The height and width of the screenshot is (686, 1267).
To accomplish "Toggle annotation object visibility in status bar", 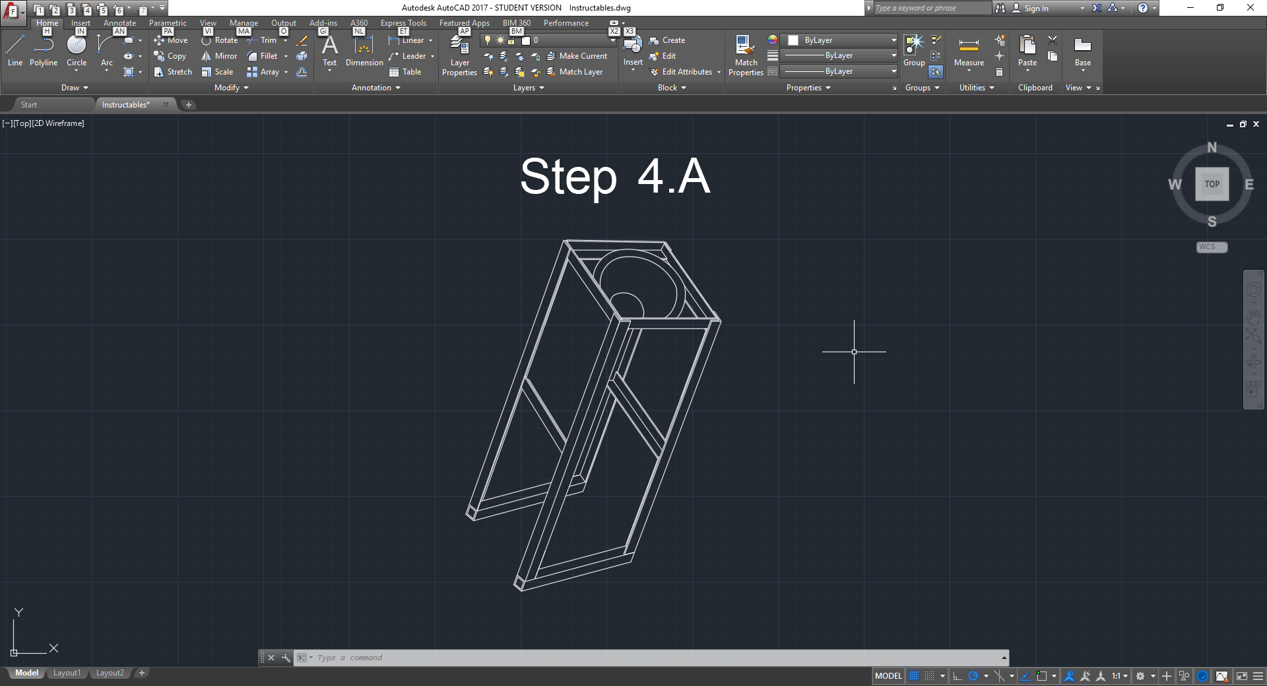I will pos(1069,676).
